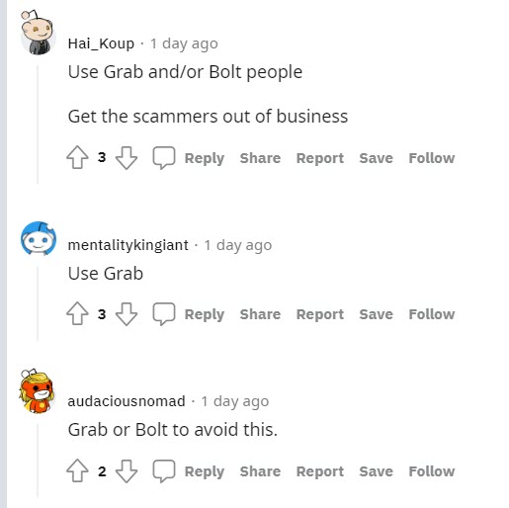Upvote audaciousnomad's comment
Screen dimensions: 509x508
pyautogui.click(x=77, y=470)
